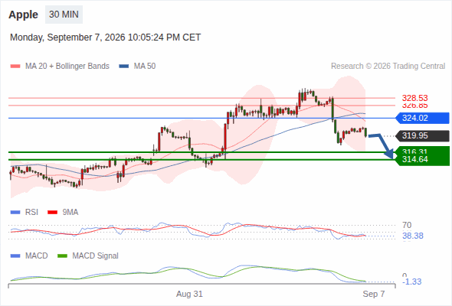Click the blue downward forecast arrow

pos(381,146)
